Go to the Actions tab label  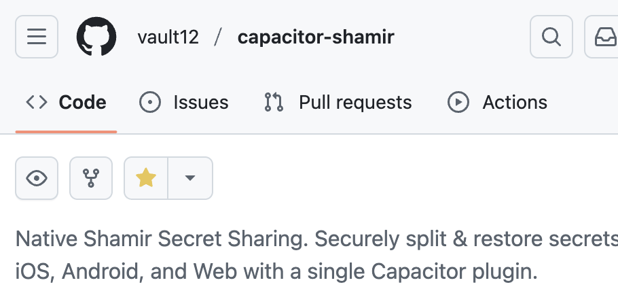coord(514,103)
